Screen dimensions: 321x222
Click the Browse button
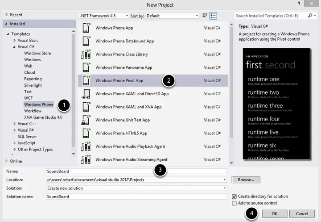pyautogui.click(x=246, y=180)
